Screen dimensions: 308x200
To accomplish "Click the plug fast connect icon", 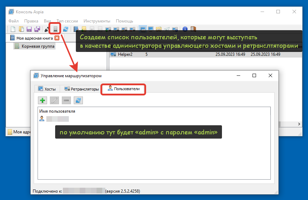I will [x=46, y=29].
